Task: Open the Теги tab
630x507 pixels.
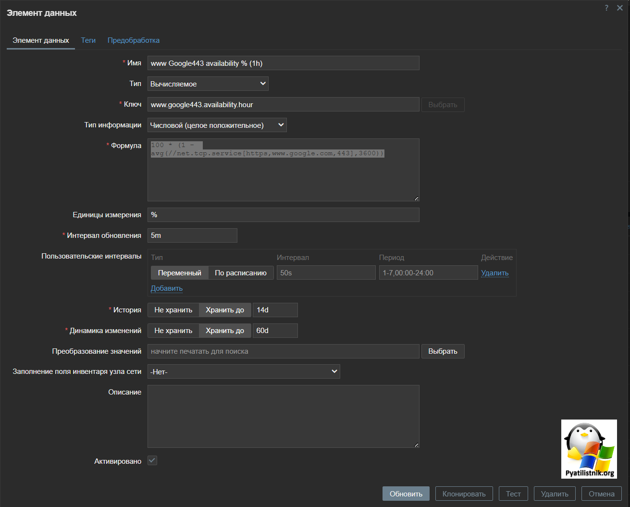Action: click(x=88, y=40)
